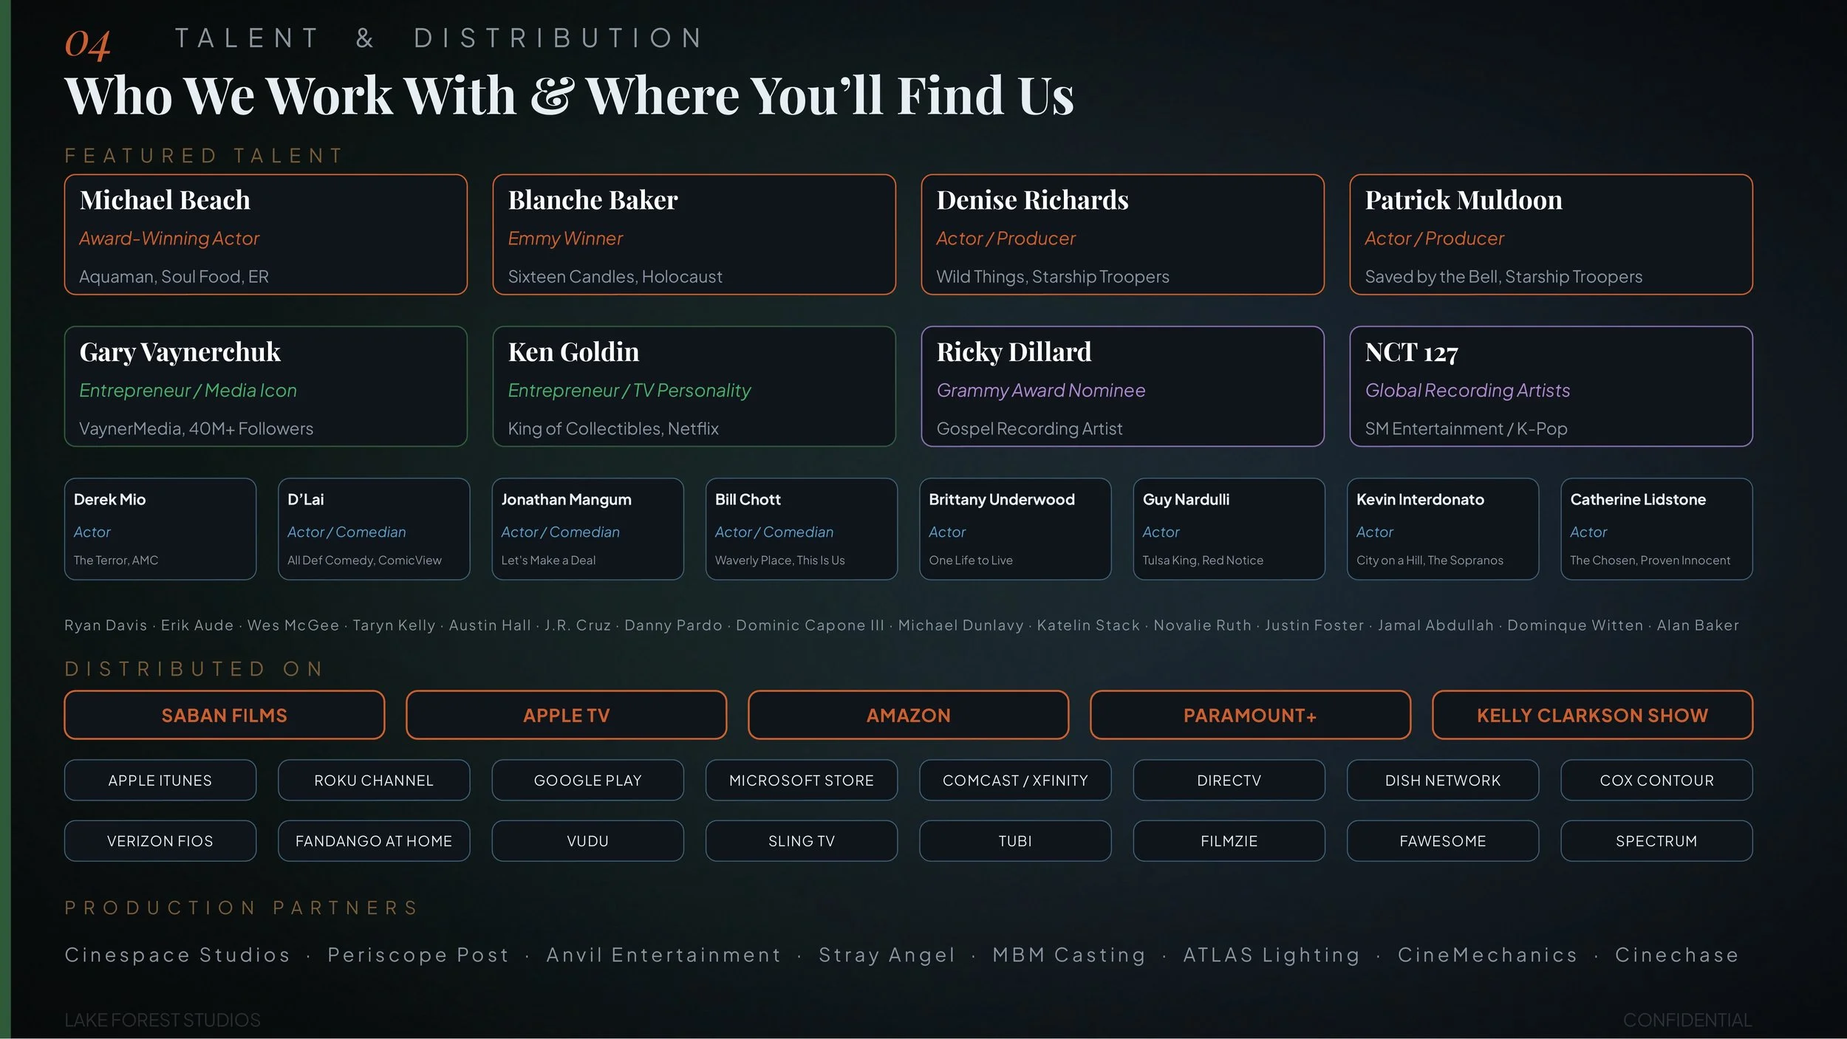
Task: Select the name "Justin Foster"
Action: (1315, 625)
